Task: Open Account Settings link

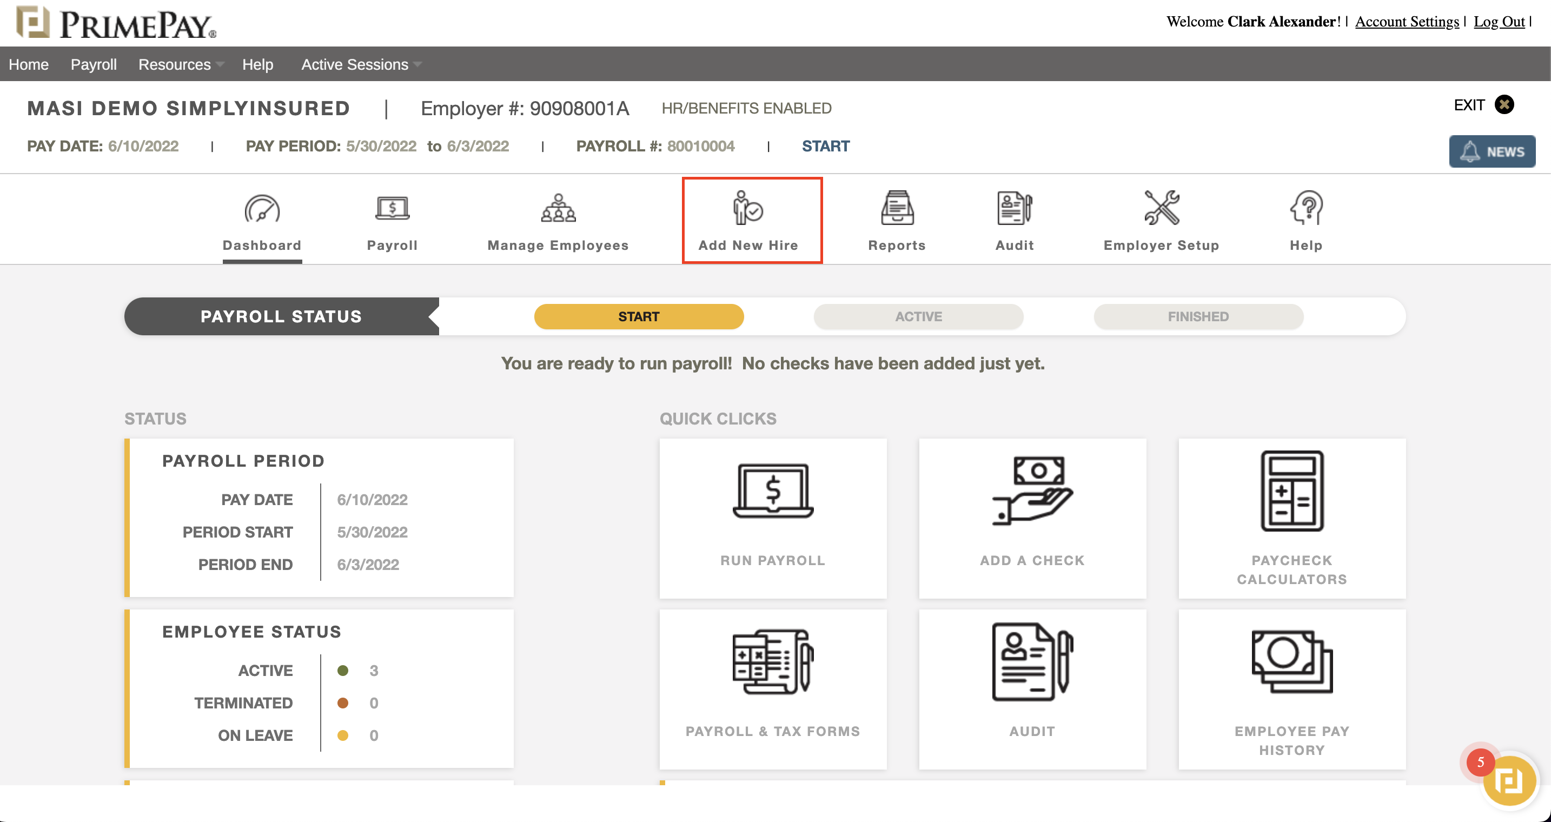Action: tap(1407, 22)
